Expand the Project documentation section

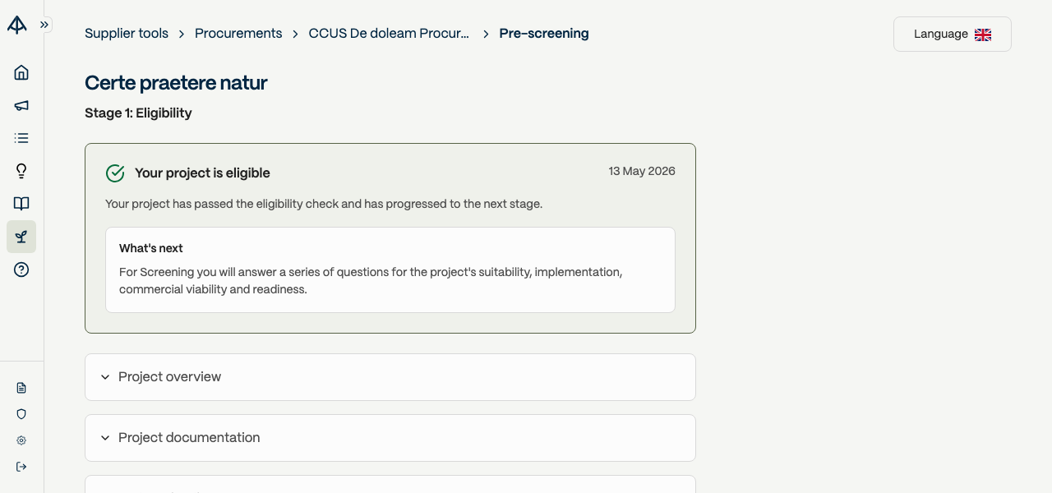click(x=390, y=438)
